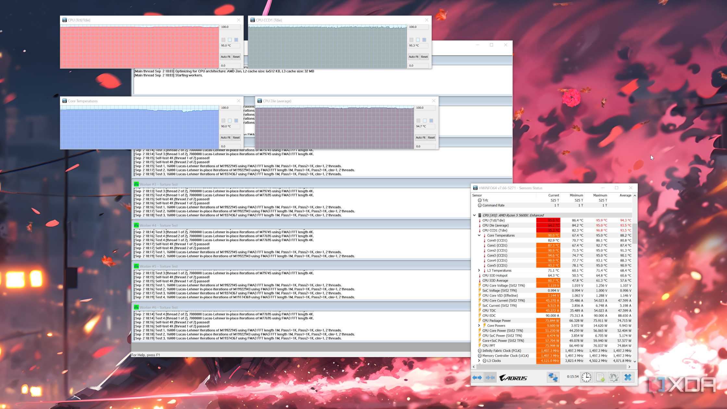Pick grey color swatch in CPU CCD1 graph
The image size is (727, 409).
coord(411,40)
